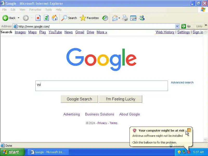Click the Google Search button
208x156 pixels.
[x=79, y=99]
